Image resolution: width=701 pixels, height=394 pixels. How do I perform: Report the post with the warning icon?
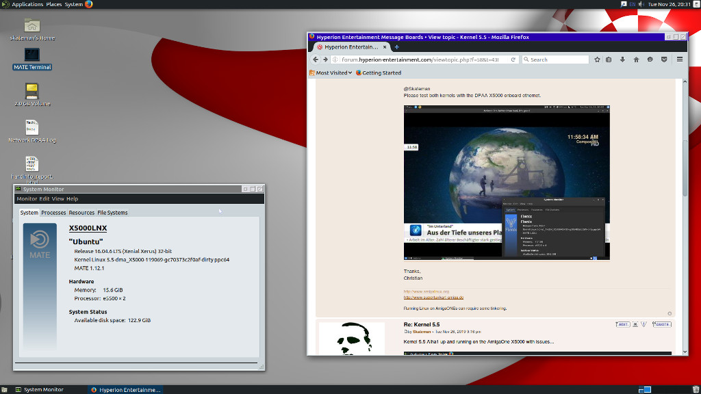(643, 324)
